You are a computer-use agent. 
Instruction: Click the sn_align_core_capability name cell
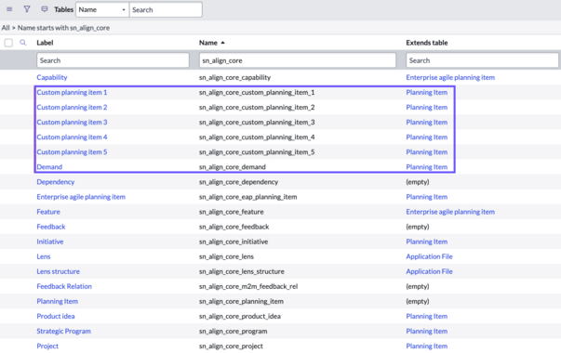pyautogui.click(x=234, y=77)
